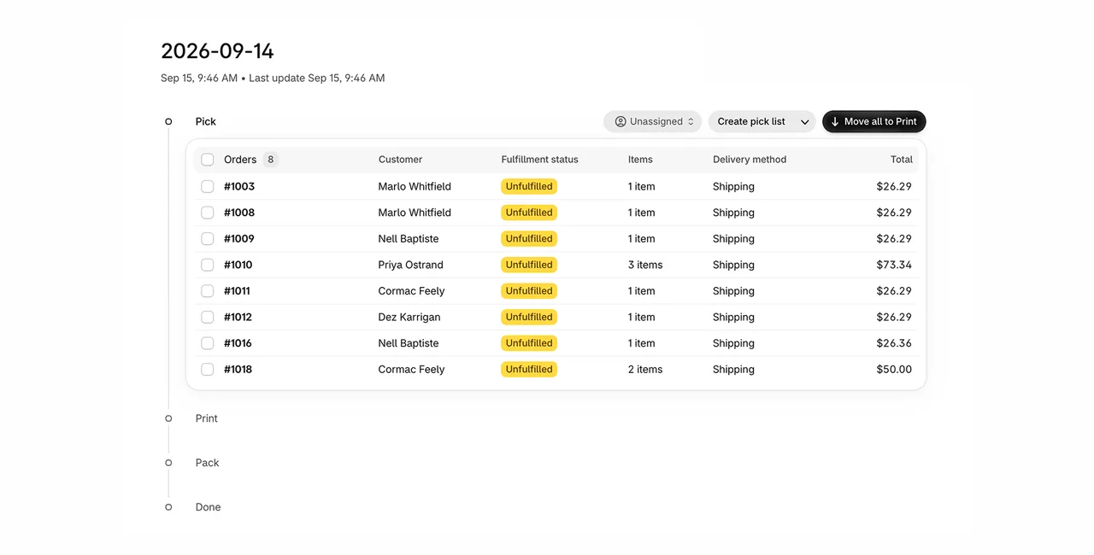The height and width of the screenshot is (555, 1094).
Task: Open order #1018 link
Action: coord(238,370)
